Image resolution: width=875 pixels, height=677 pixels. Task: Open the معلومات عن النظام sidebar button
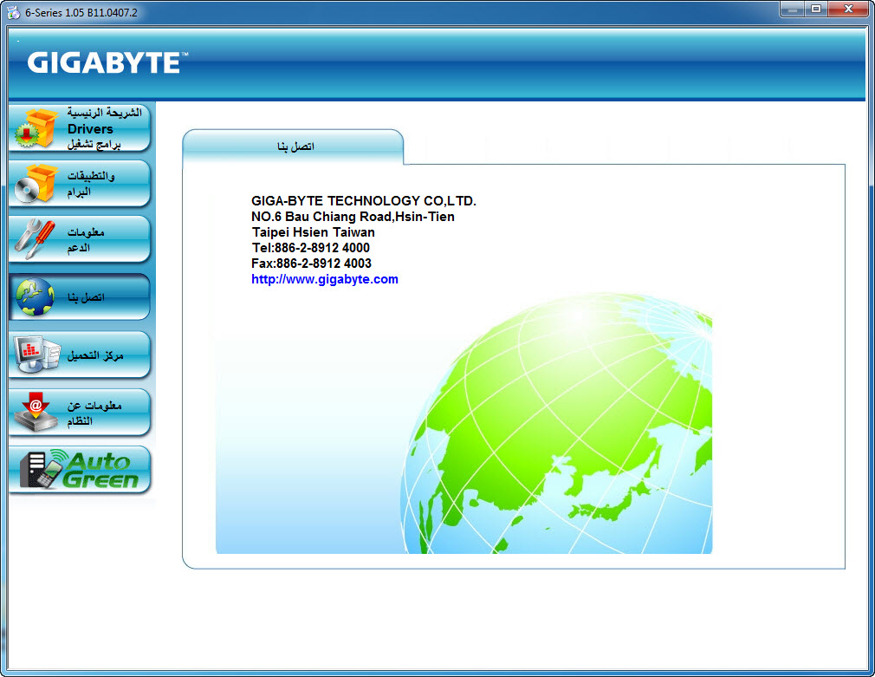tap(80, 413)
